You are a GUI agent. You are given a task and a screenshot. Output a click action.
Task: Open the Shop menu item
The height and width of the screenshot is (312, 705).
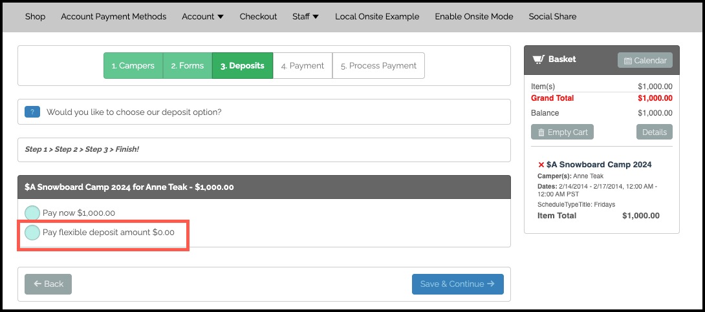(x=35, y=17)
